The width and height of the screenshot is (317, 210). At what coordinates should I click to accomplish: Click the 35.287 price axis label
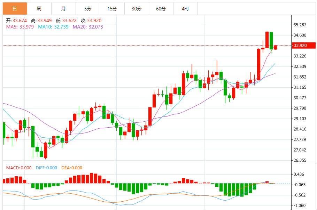[x=300, y=25]
